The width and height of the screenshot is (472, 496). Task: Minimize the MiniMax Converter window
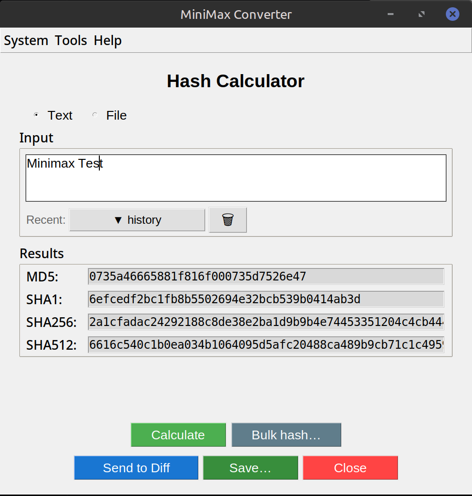pyautogui.click(x=391, y=14)
